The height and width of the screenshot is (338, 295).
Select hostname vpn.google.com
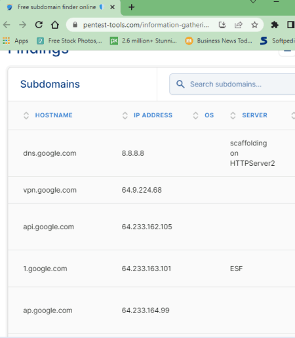[x=50, y=190]
